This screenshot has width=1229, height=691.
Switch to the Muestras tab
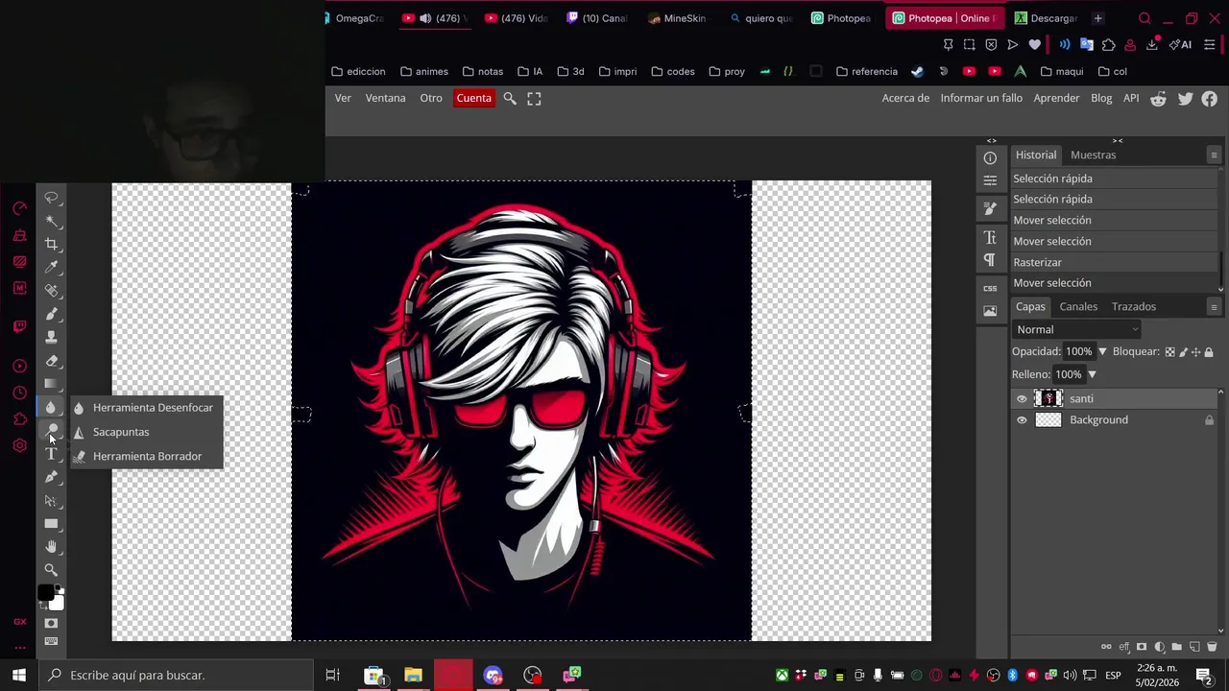tap(1093, 155)
